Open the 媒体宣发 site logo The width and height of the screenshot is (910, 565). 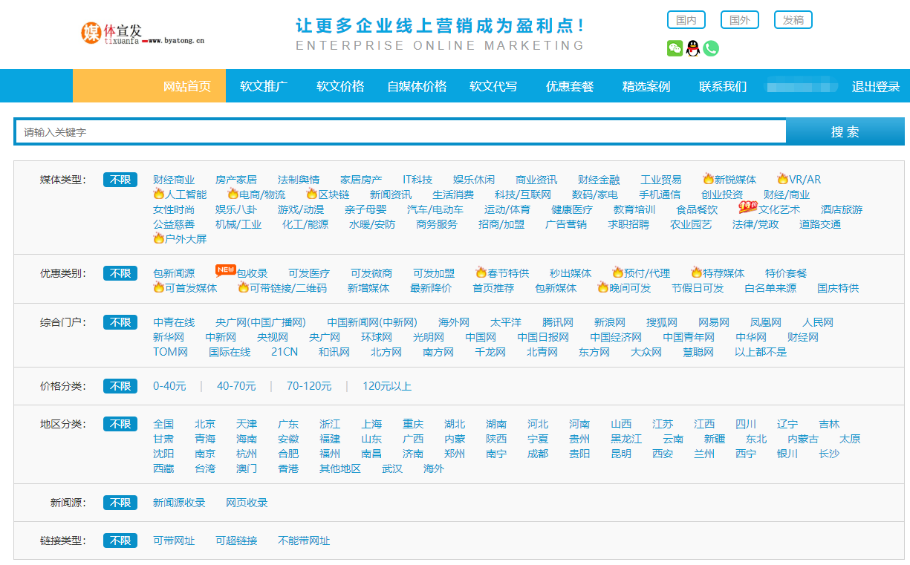(143, 33)
